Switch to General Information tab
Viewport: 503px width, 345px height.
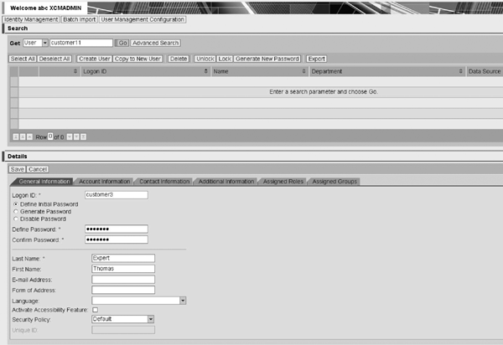pyautogui.click(x=44, y=182)
